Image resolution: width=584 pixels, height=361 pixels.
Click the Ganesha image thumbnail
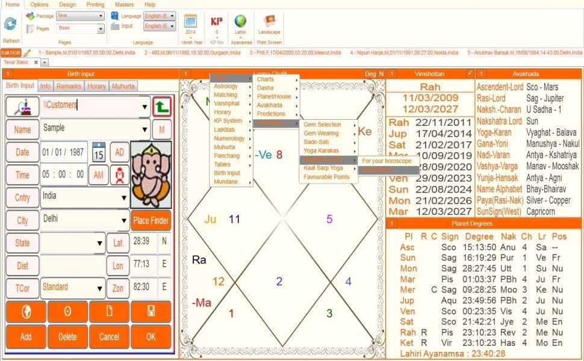151,174
